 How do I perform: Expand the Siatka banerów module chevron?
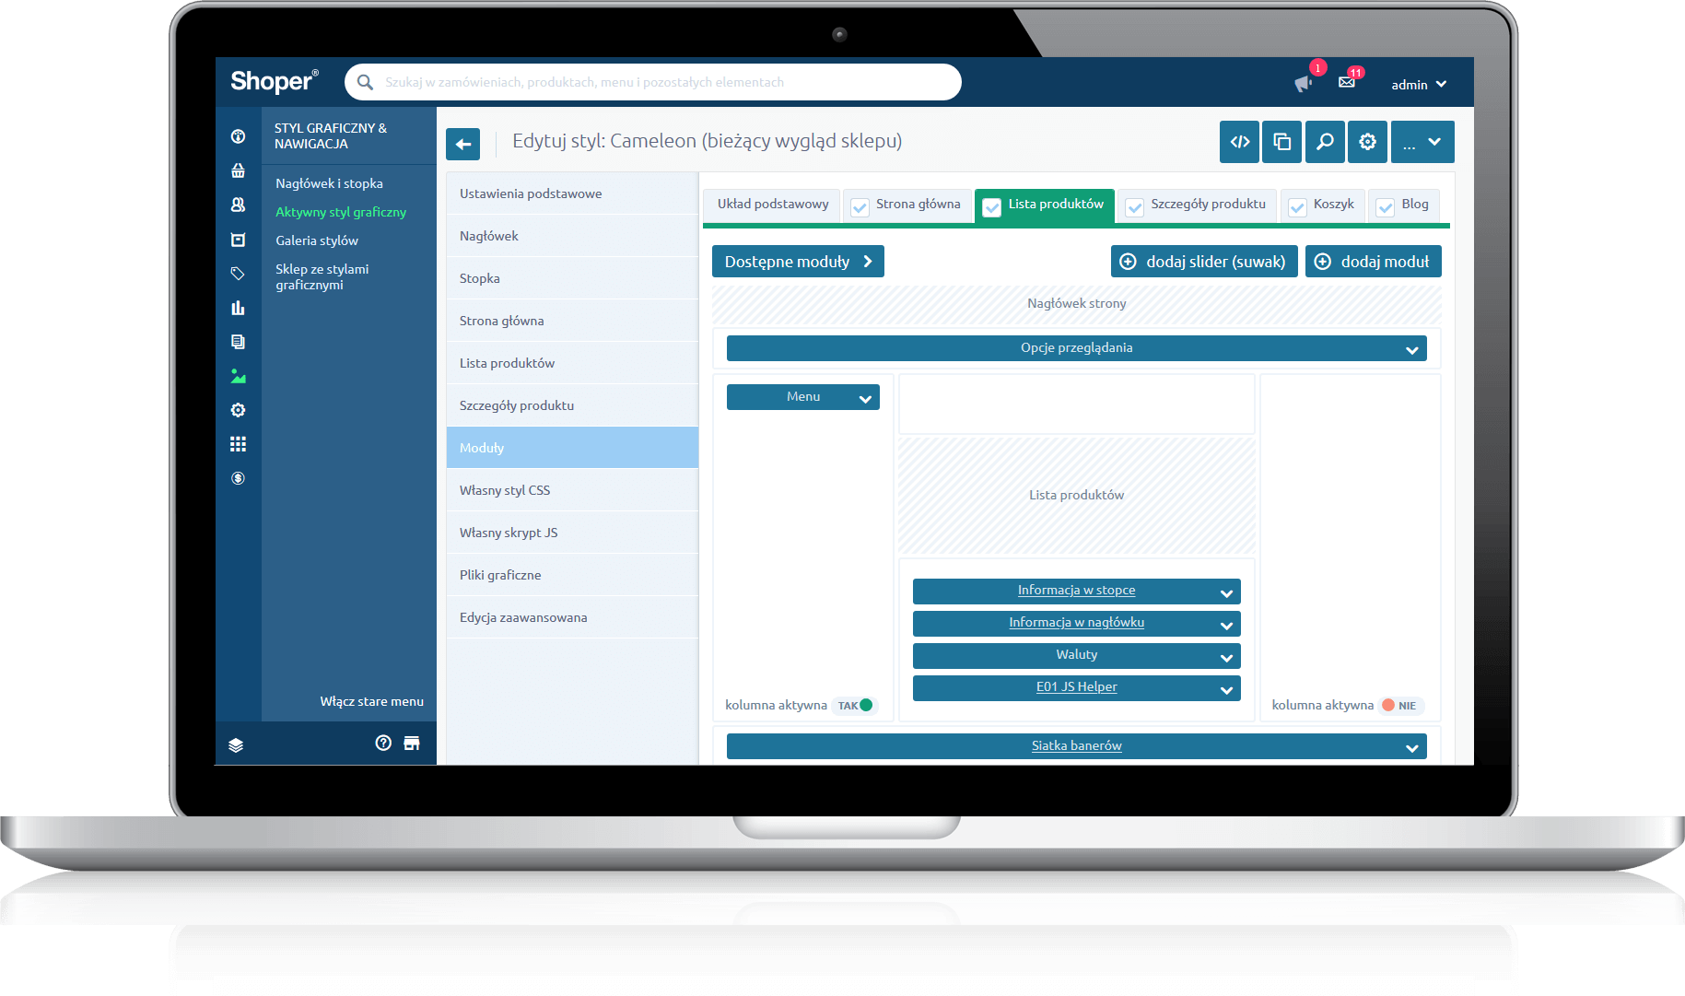1411,748
